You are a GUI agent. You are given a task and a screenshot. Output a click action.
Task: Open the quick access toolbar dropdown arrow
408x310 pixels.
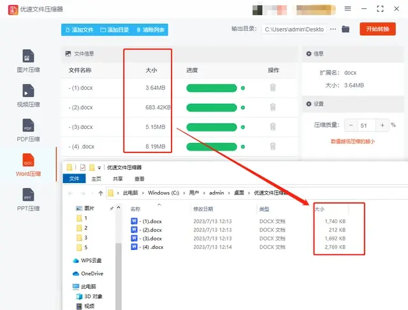(x=99, y=168)
